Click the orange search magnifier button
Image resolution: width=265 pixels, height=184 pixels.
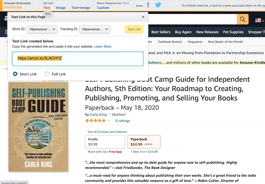(x=242, y=19)
